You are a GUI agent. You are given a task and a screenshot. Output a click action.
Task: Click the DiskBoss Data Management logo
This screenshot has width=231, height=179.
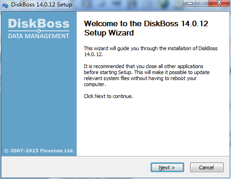click(x=39, y=29)
